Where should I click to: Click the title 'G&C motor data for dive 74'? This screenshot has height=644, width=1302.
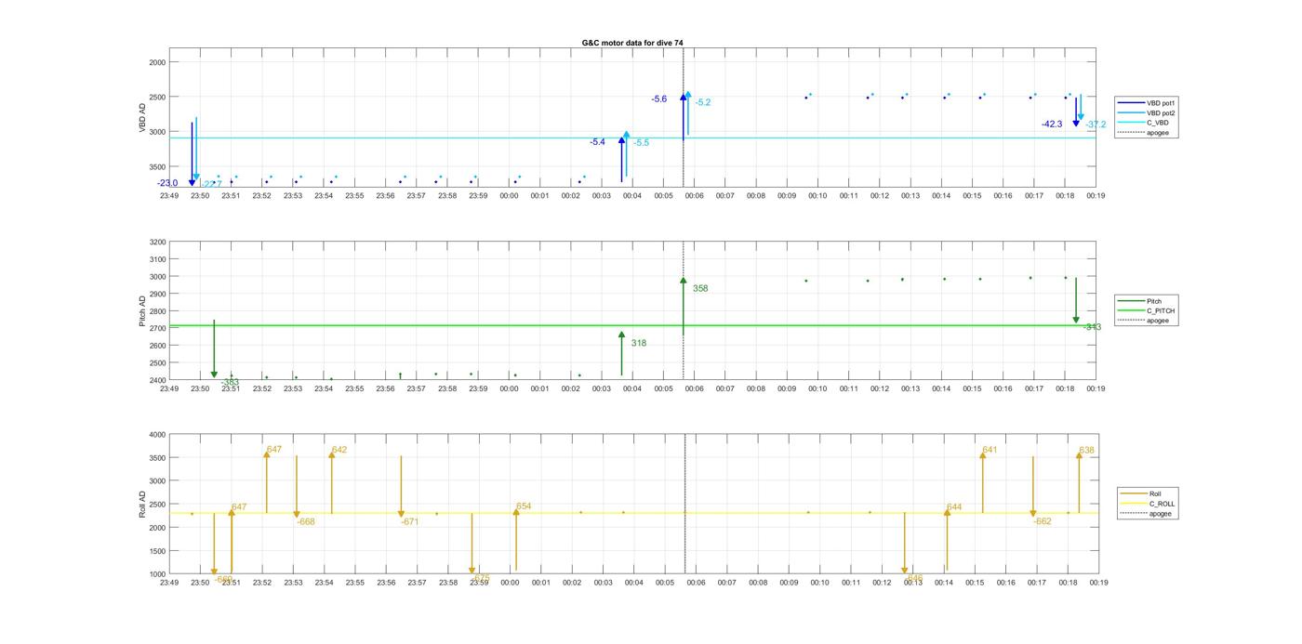631,43
